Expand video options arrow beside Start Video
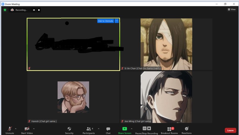239x135 pixels. click(x=34, y=129)
